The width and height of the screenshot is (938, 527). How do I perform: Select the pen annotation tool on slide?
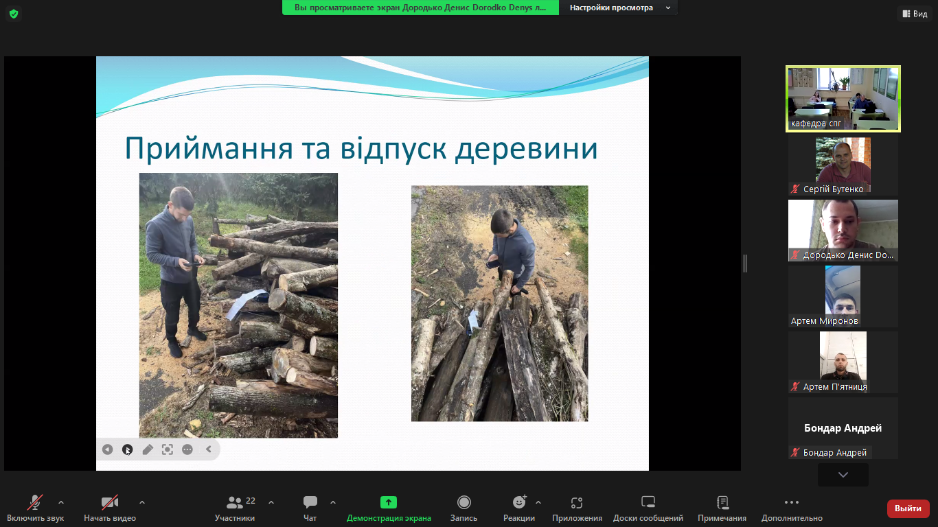(x=148, y=449)
